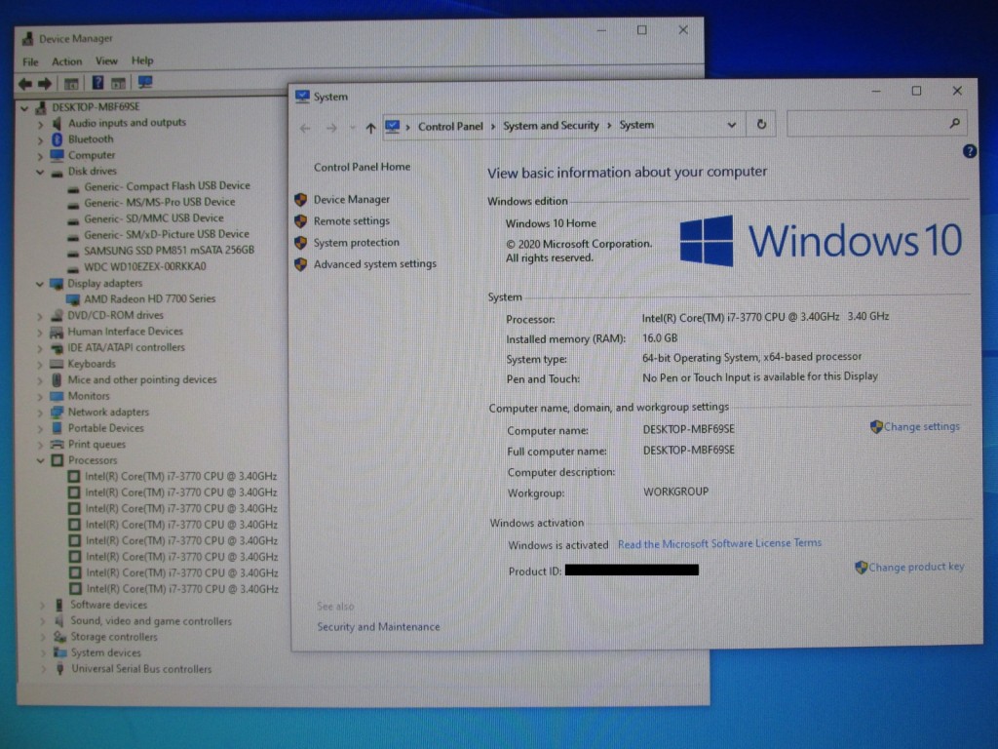Open System protection link
The image size is (998, 749).
(x=357, y=243)
